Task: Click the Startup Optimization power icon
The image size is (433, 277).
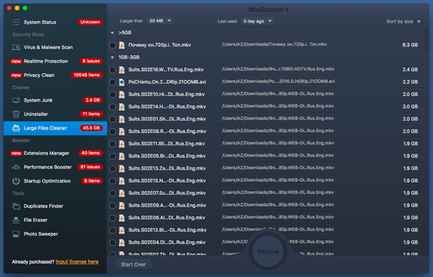Action: tap(16, 181)
